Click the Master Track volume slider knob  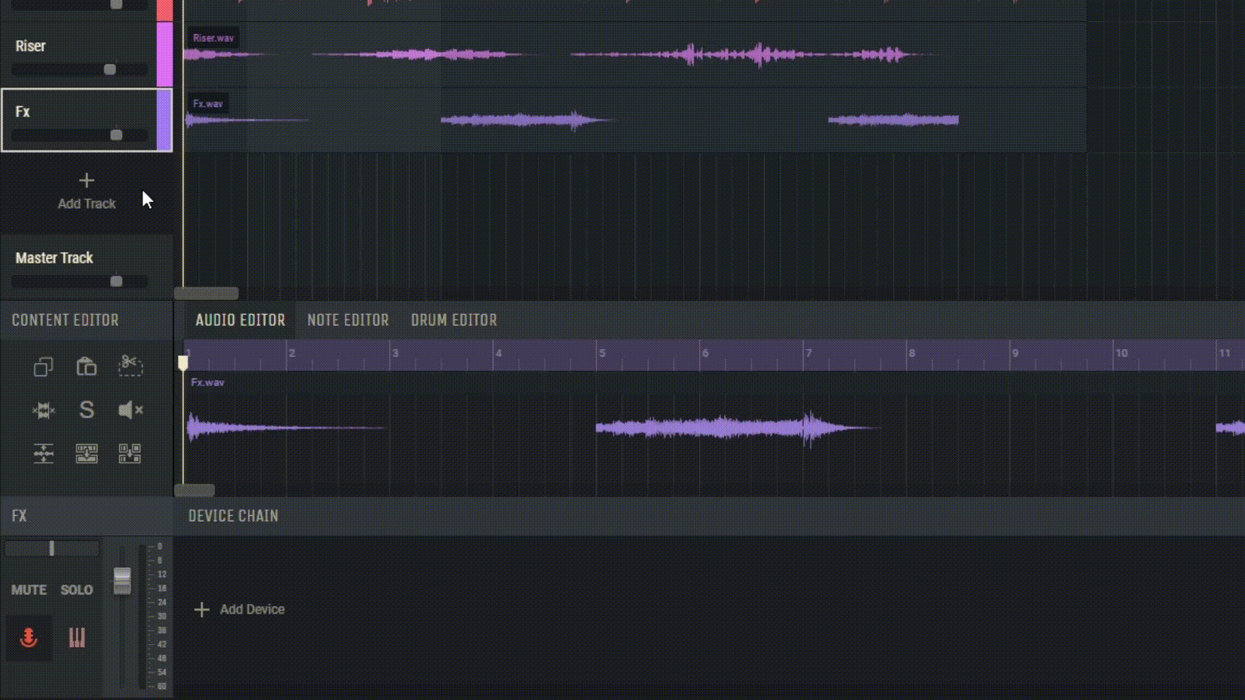(x=116, y=281)
